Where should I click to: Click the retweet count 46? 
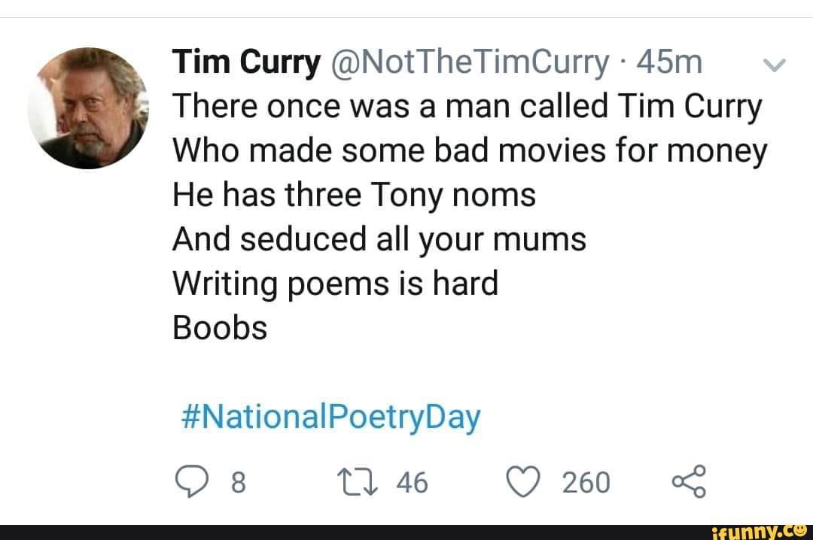click(x=411, y=483)
